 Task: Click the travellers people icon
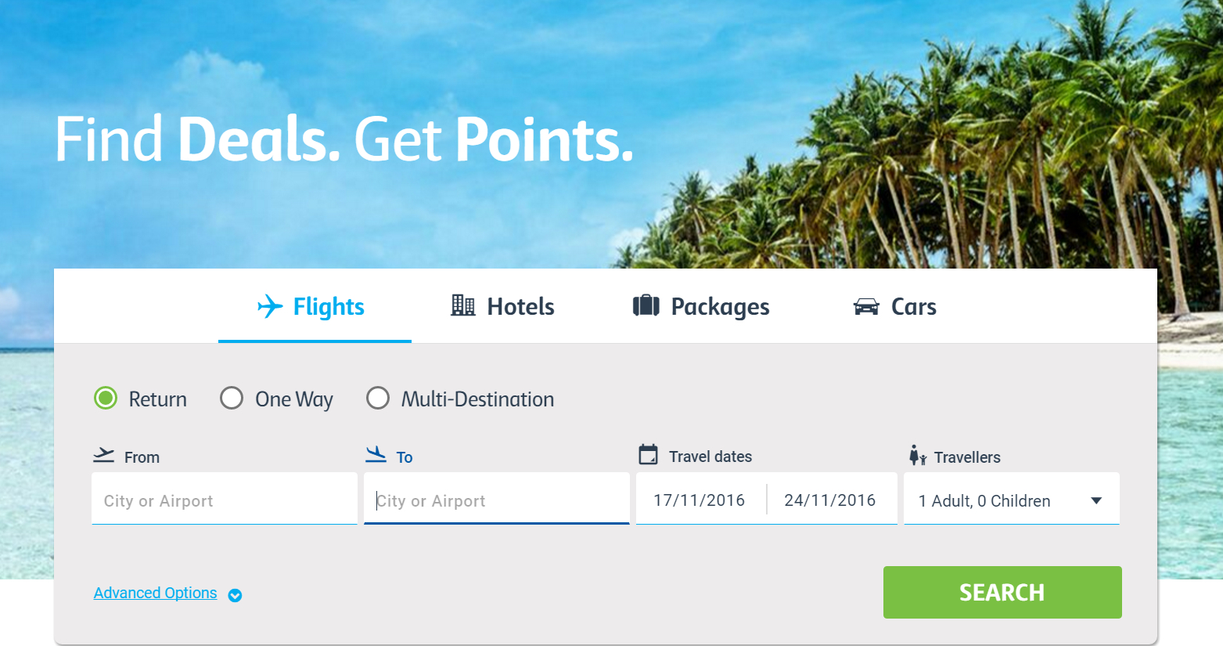click(917, 455)
